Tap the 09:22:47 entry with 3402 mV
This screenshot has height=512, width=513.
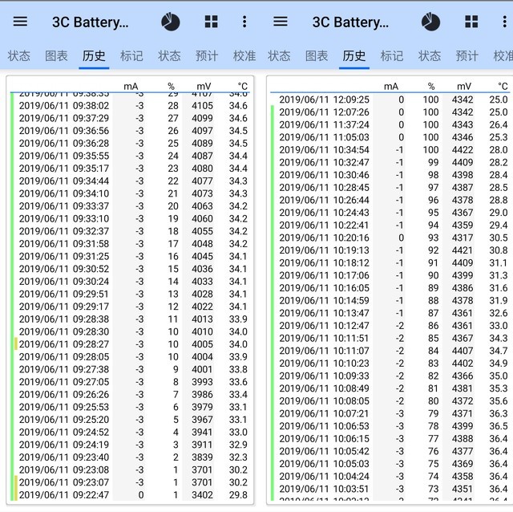click(132, 495)
